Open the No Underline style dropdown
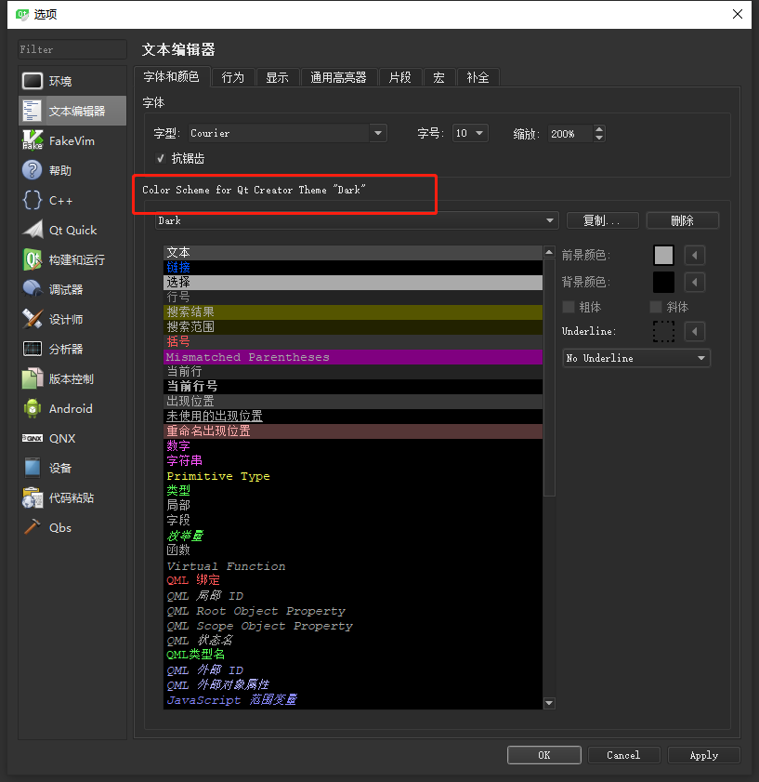 pos(635,357)
